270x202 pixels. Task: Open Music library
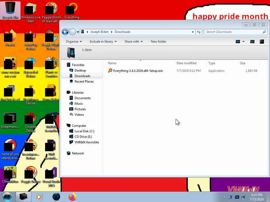[79, 104]
